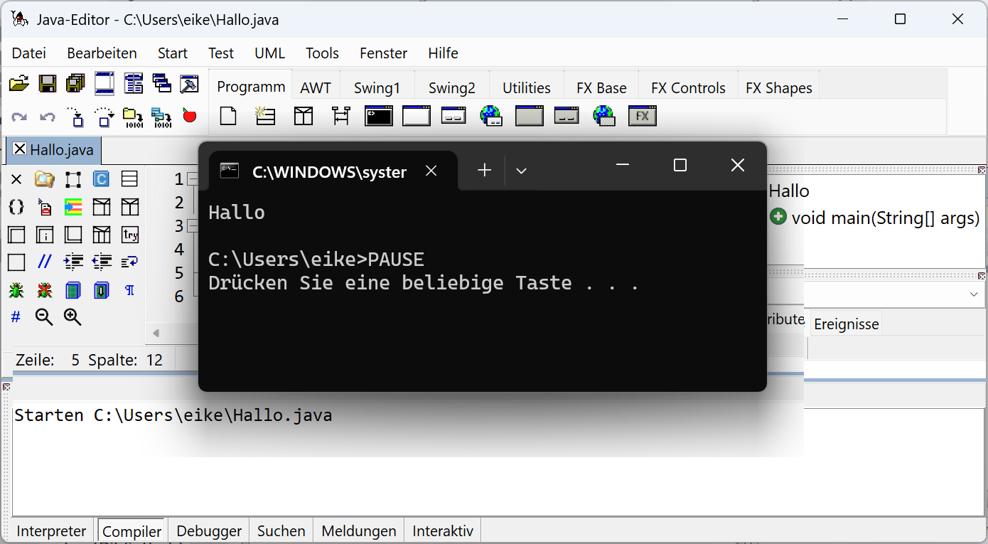The width and height of the screenshot is (988, 544).
Task: Comment code with the double-slash icon
Action: pyautogui.click(x=45, y=262)
